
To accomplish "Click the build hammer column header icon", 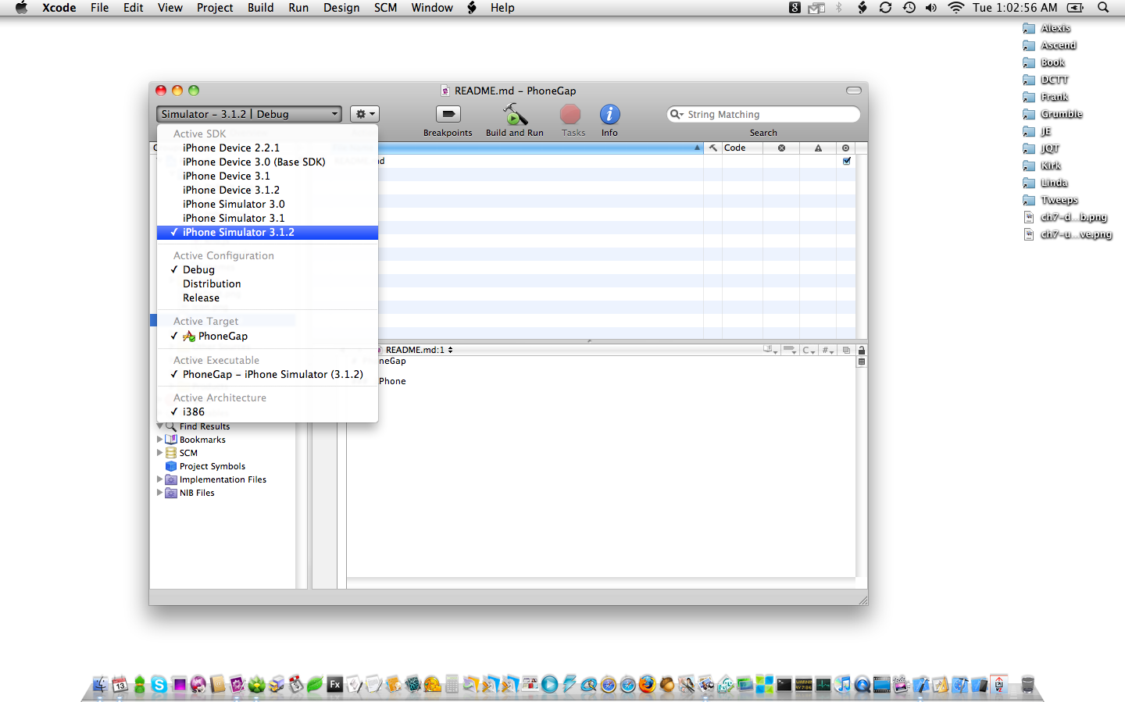I will (x=713, y=148).
